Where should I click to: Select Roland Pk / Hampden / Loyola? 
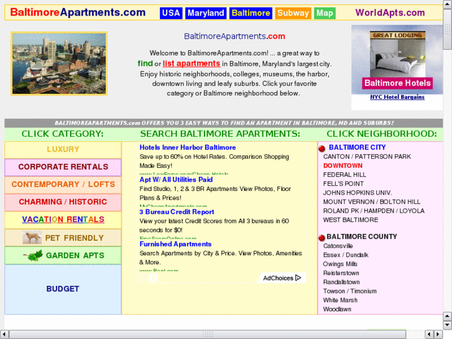coord(374,211)
